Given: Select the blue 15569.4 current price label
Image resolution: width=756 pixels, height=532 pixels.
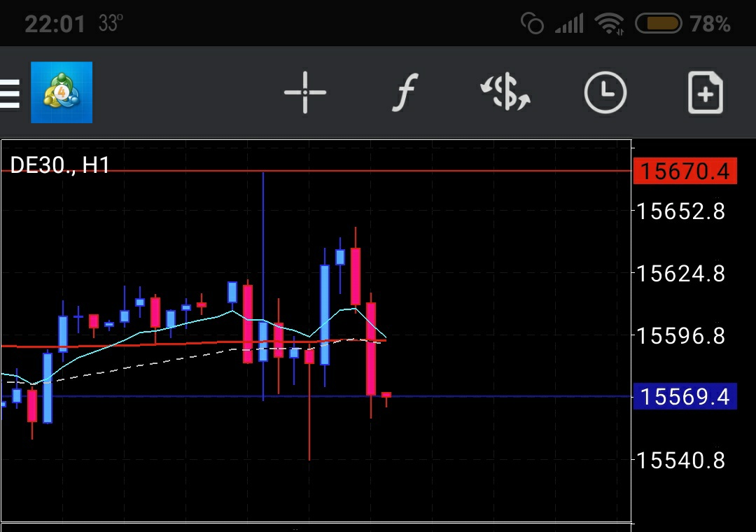Looking at the screenshot, I should click(x=685, y=396).
